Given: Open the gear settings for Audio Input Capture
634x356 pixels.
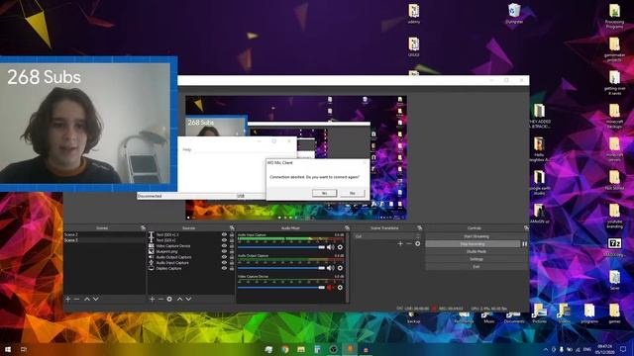Looking at the screenshot, I should 340,247.
